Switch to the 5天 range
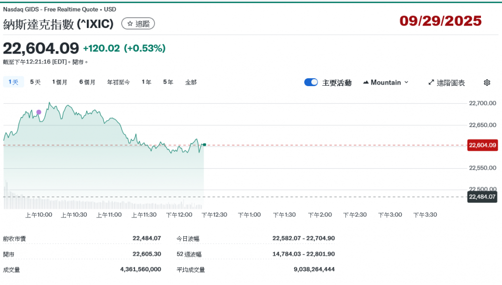This screenshot has height=285, width=502. tap(35, 82)
